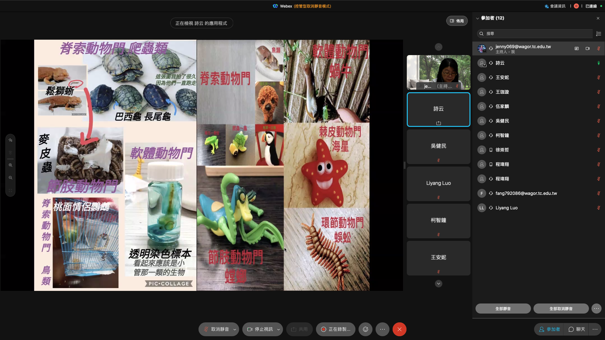Click the sort participants list icon
605x340 pixels.
point(599,34)
